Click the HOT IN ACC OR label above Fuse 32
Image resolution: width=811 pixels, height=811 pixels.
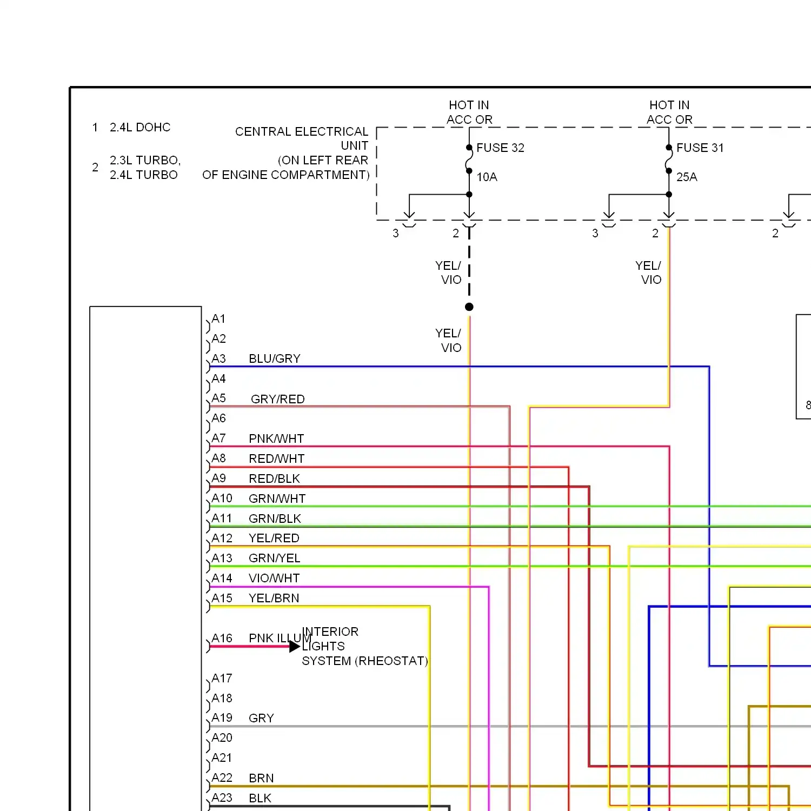[x=469, y=112]
